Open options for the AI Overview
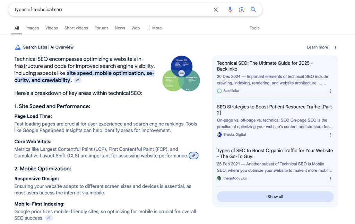 335,47
